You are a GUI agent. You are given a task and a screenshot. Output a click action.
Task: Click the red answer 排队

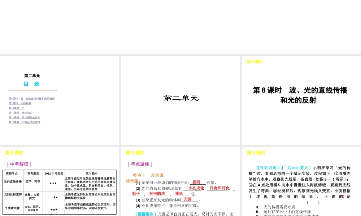click(x=179, y=194)
